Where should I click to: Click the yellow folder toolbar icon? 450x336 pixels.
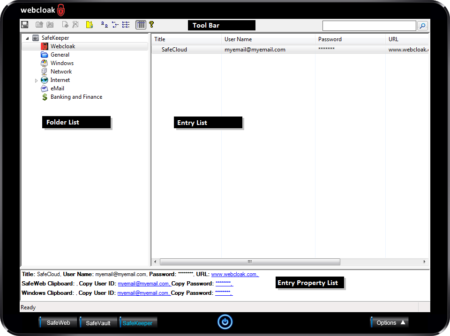(89, 25)
